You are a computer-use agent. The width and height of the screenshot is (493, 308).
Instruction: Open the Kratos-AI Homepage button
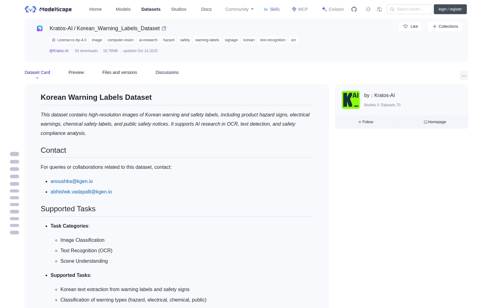pyautogui.click(x=435, y=122)
